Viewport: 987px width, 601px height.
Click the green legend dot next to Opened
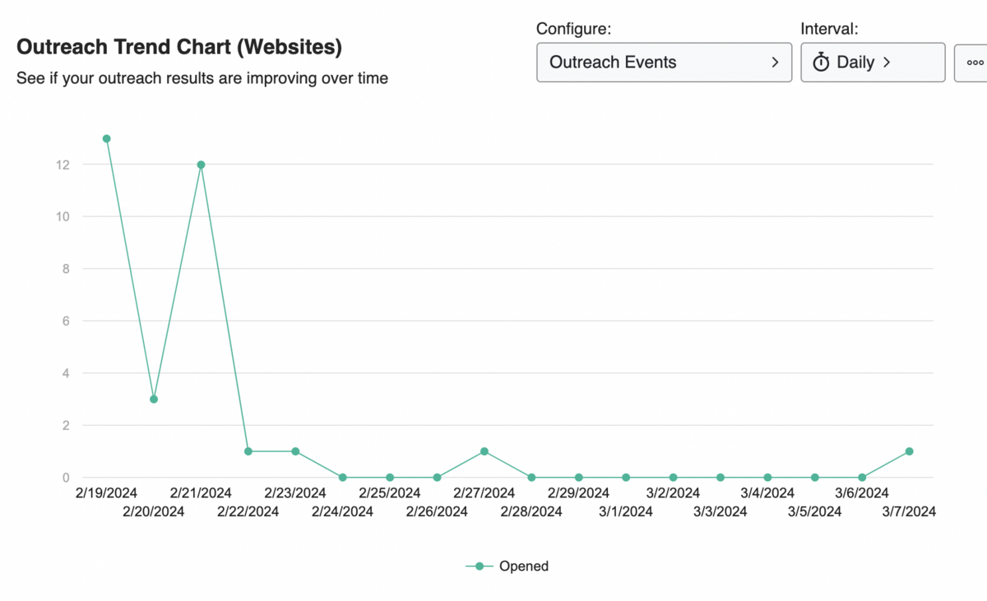click(480, 566)
